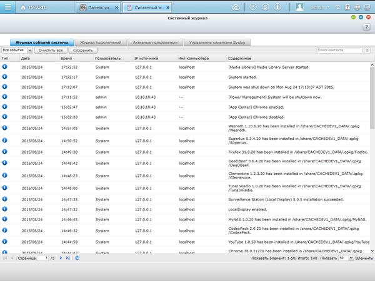Viewport: 375px width, 281px height.
Task: Click info icon of Media Library event
Action: [x=5, y=66]
